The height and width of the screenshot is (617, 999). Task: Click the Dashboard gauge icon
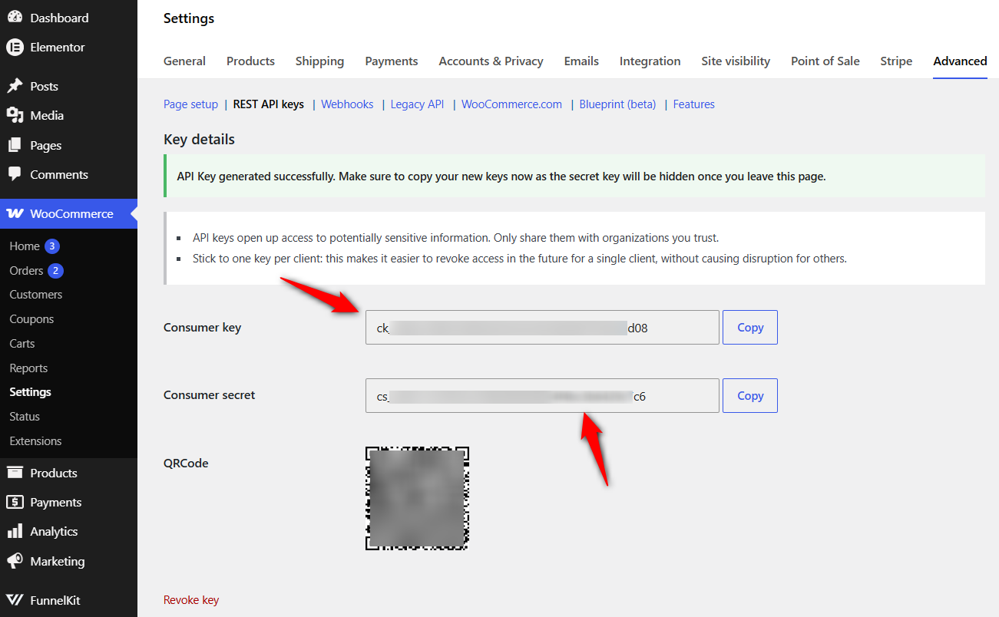15,18
